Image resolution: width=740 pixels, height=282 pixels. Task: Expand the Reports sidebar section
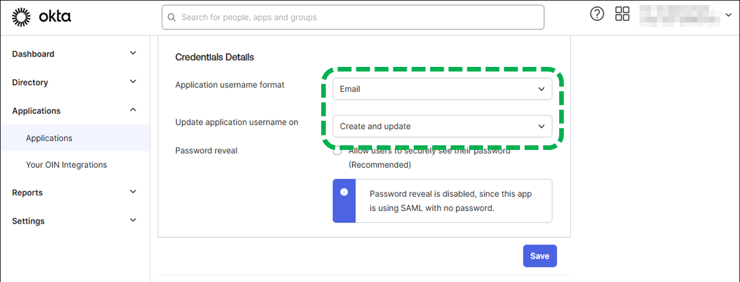pos(133,192)
